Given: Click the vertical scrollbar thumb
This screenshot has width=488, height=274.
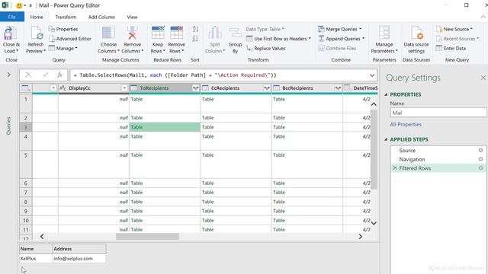Looking at the screenshot, I should point(374,149).
